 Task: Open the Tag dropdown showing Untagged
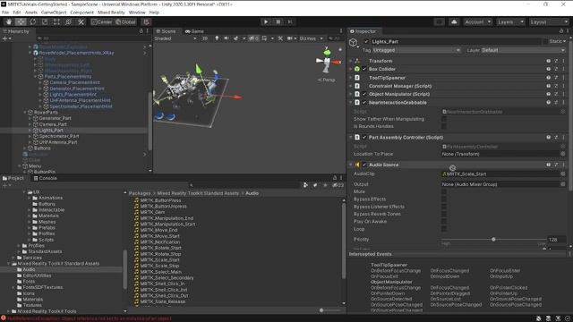[416, 50]
